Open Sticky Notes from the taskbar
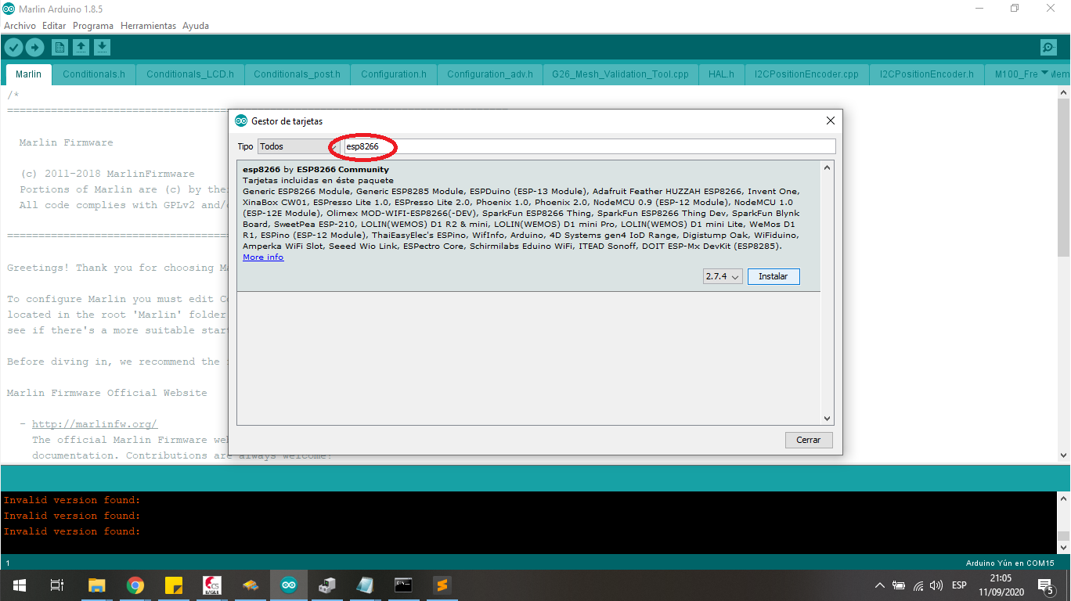1071x601 pixels. click(174, 585)
